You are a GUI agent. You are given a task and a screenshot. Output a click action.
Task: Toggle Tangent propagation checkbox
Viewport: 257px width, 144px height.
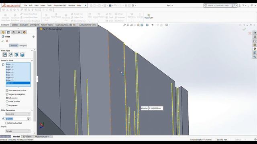click(7, 94)
